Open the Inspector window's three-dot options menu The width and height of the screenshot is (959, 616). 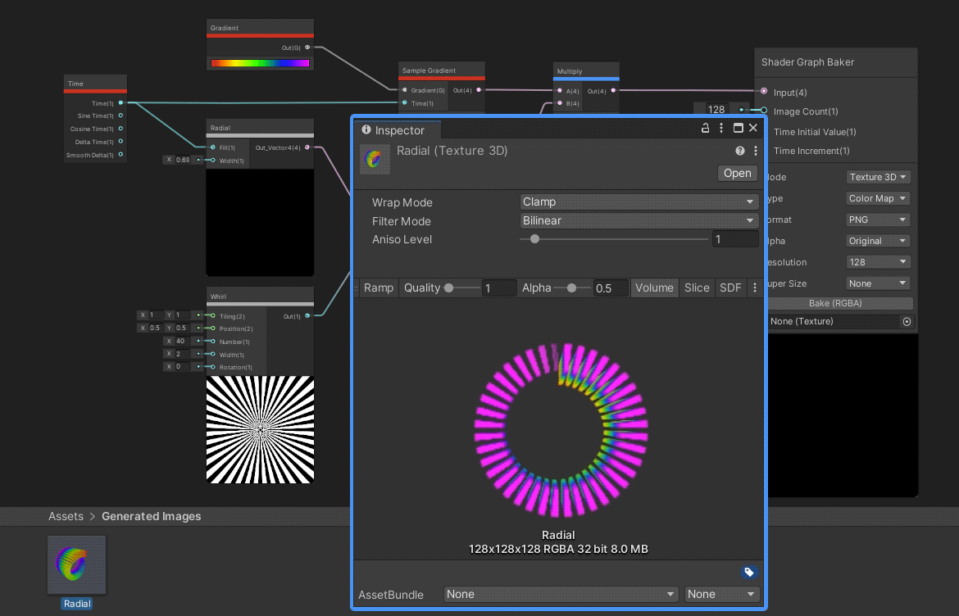point(721,129)
